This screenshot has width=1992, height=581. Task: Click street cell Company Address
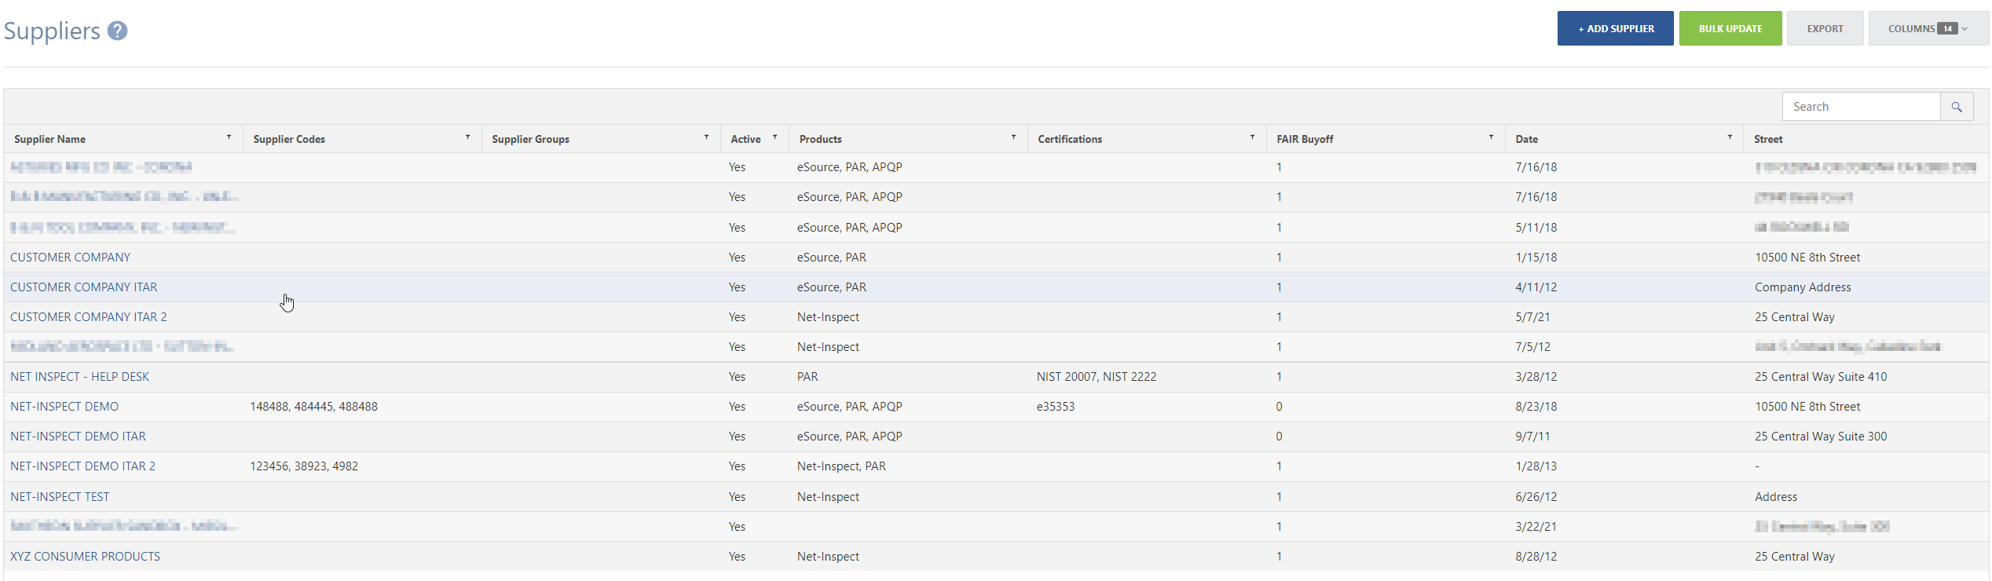[x=1803, y=287]
